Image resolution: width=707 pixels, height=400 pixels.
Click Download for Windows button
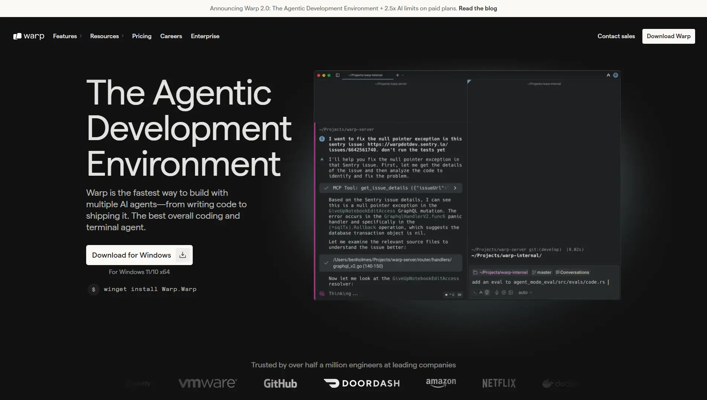[x=139, y=255]
